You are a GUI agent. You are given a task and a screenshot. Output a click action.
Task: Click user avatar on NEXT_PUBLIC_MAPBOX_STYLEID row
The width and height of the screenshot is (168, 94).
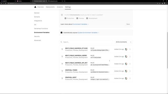(x=126, y=49)
